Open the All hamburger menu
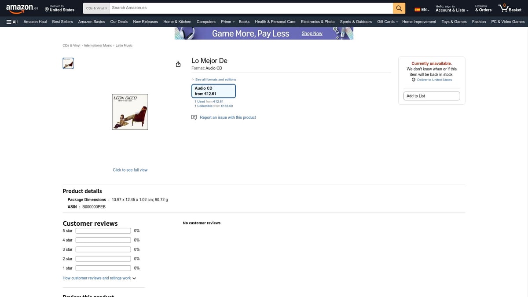Viewport: 528px width, 297px height. [12, 22]
